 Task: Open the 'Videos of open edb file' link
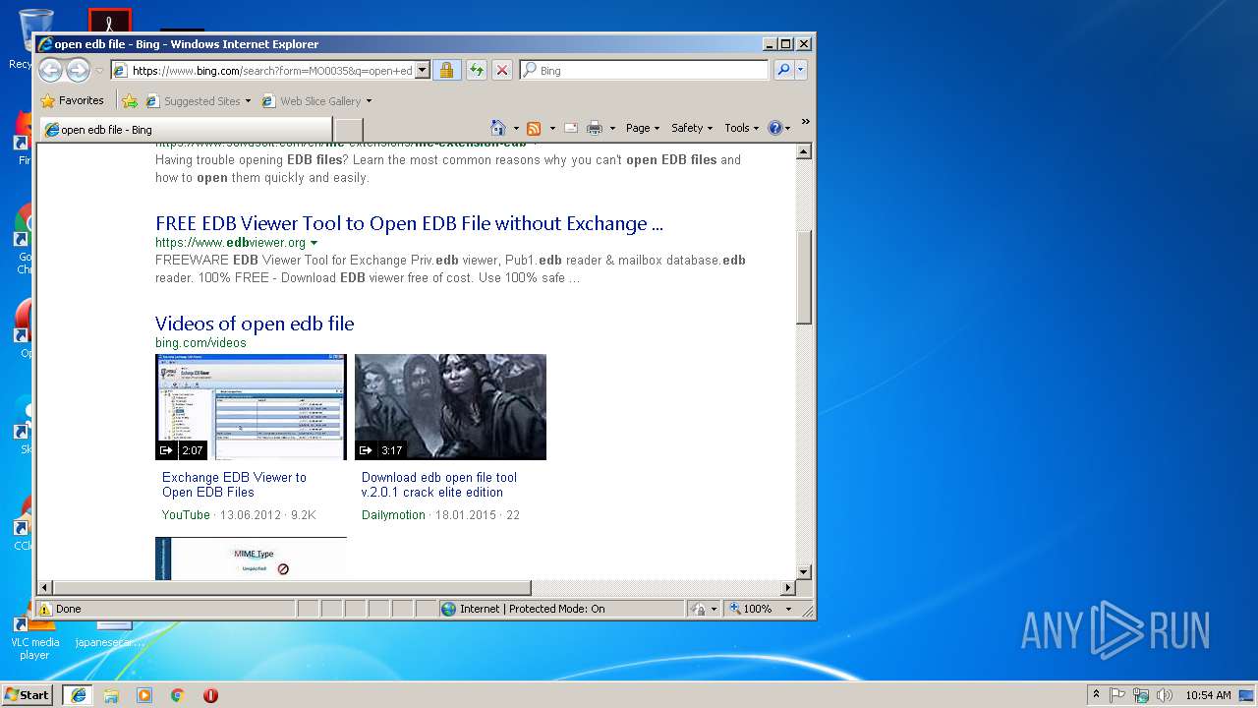[x=255, y=324]
